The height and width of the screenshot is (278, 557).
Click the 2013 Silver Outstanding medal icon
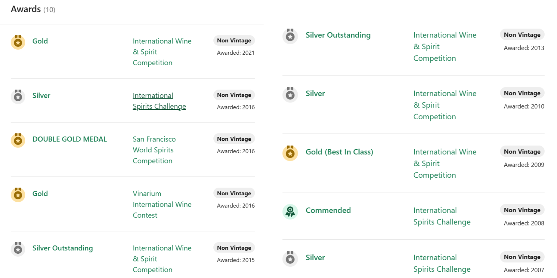coord(290,36)
